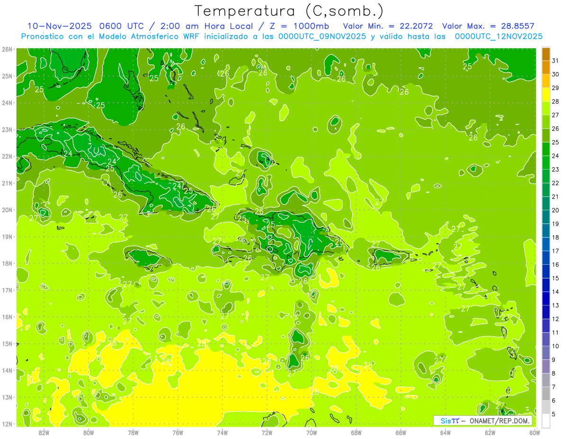Click the yellow color bar segment between 28 and 29
Screen dimensions: 568x439
(546, 95)
